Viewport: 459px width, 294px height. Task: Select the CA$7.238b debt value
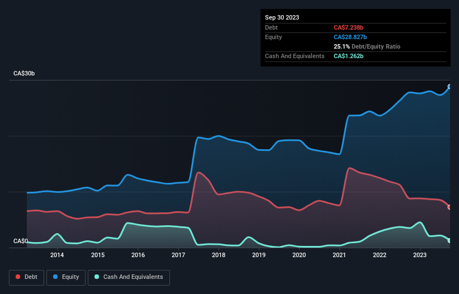point(348,27)
